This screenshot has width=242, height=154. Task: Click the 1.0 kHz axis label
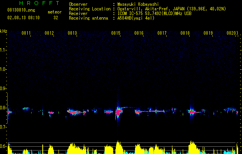3,69
